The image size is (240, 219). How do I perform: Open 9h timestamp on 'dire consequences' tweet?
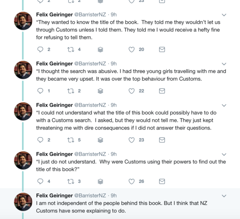pyautogui.click(x=114, y=105)
